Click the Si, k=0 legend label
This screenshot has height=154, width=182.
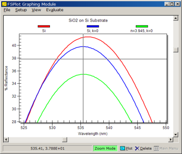point(92,31)
